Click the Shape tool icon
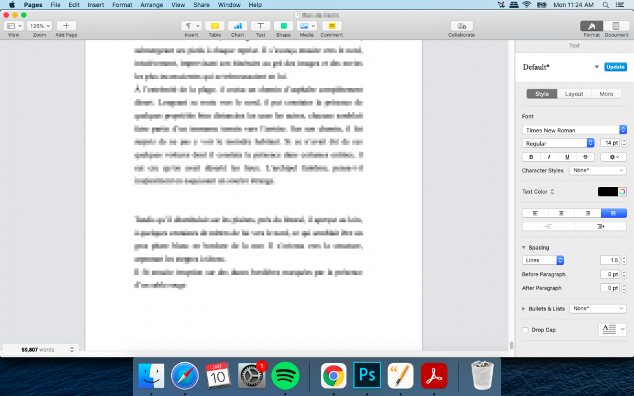This screenshot has height=396, width=634. pyautogui.click(x=283, y=26)
